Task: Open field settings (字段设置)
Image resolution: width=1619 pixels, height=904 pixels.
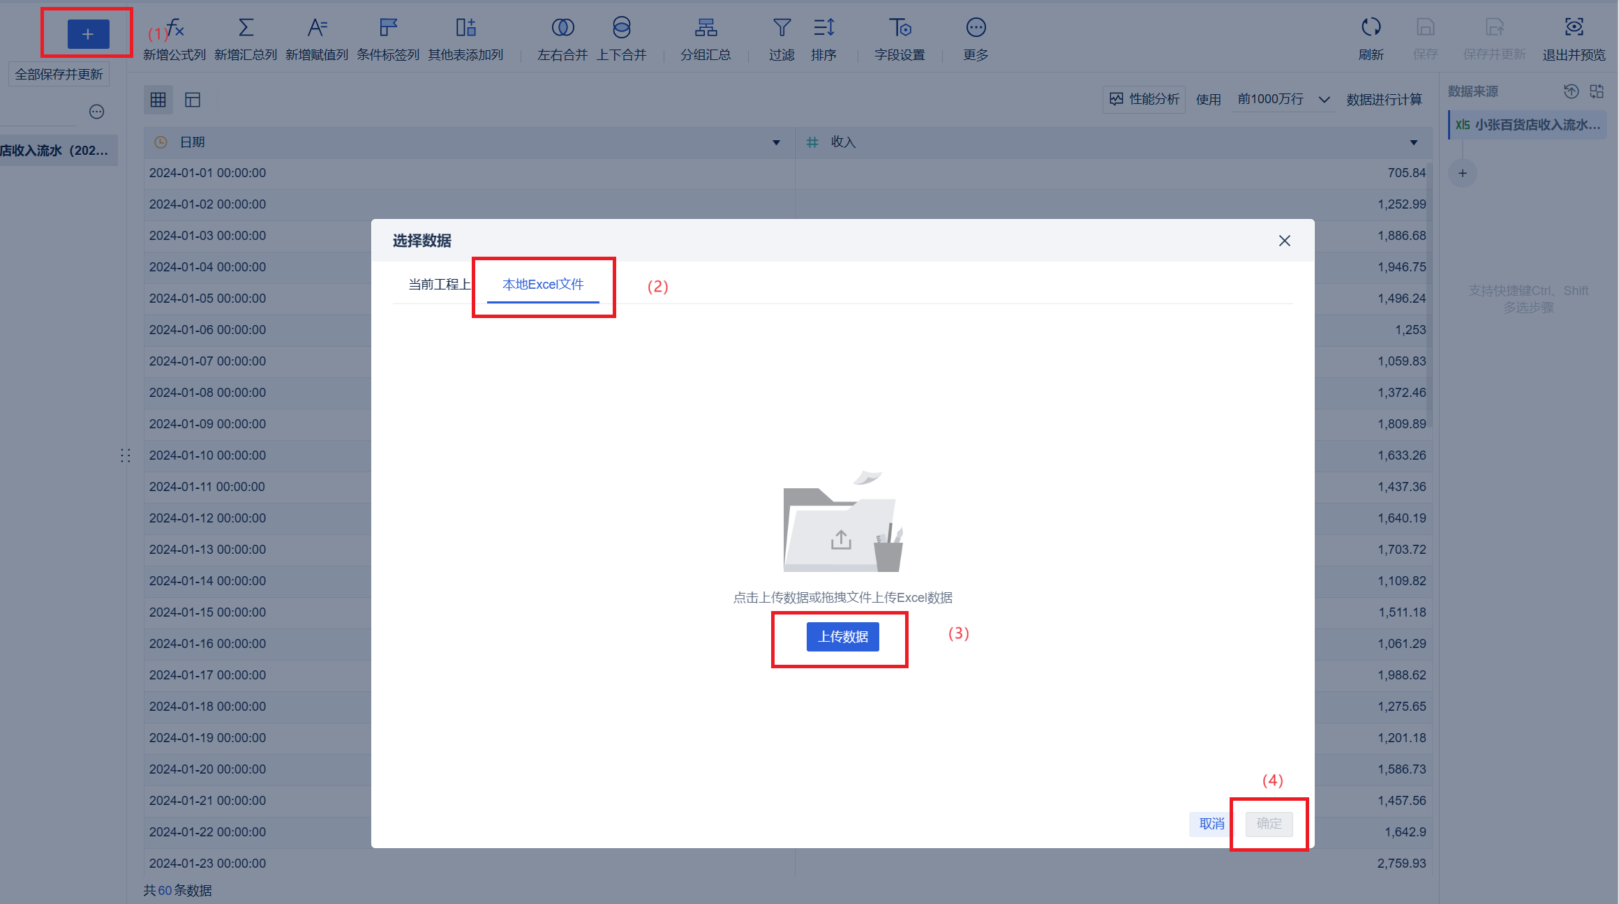Action: [x=900, y=39]
